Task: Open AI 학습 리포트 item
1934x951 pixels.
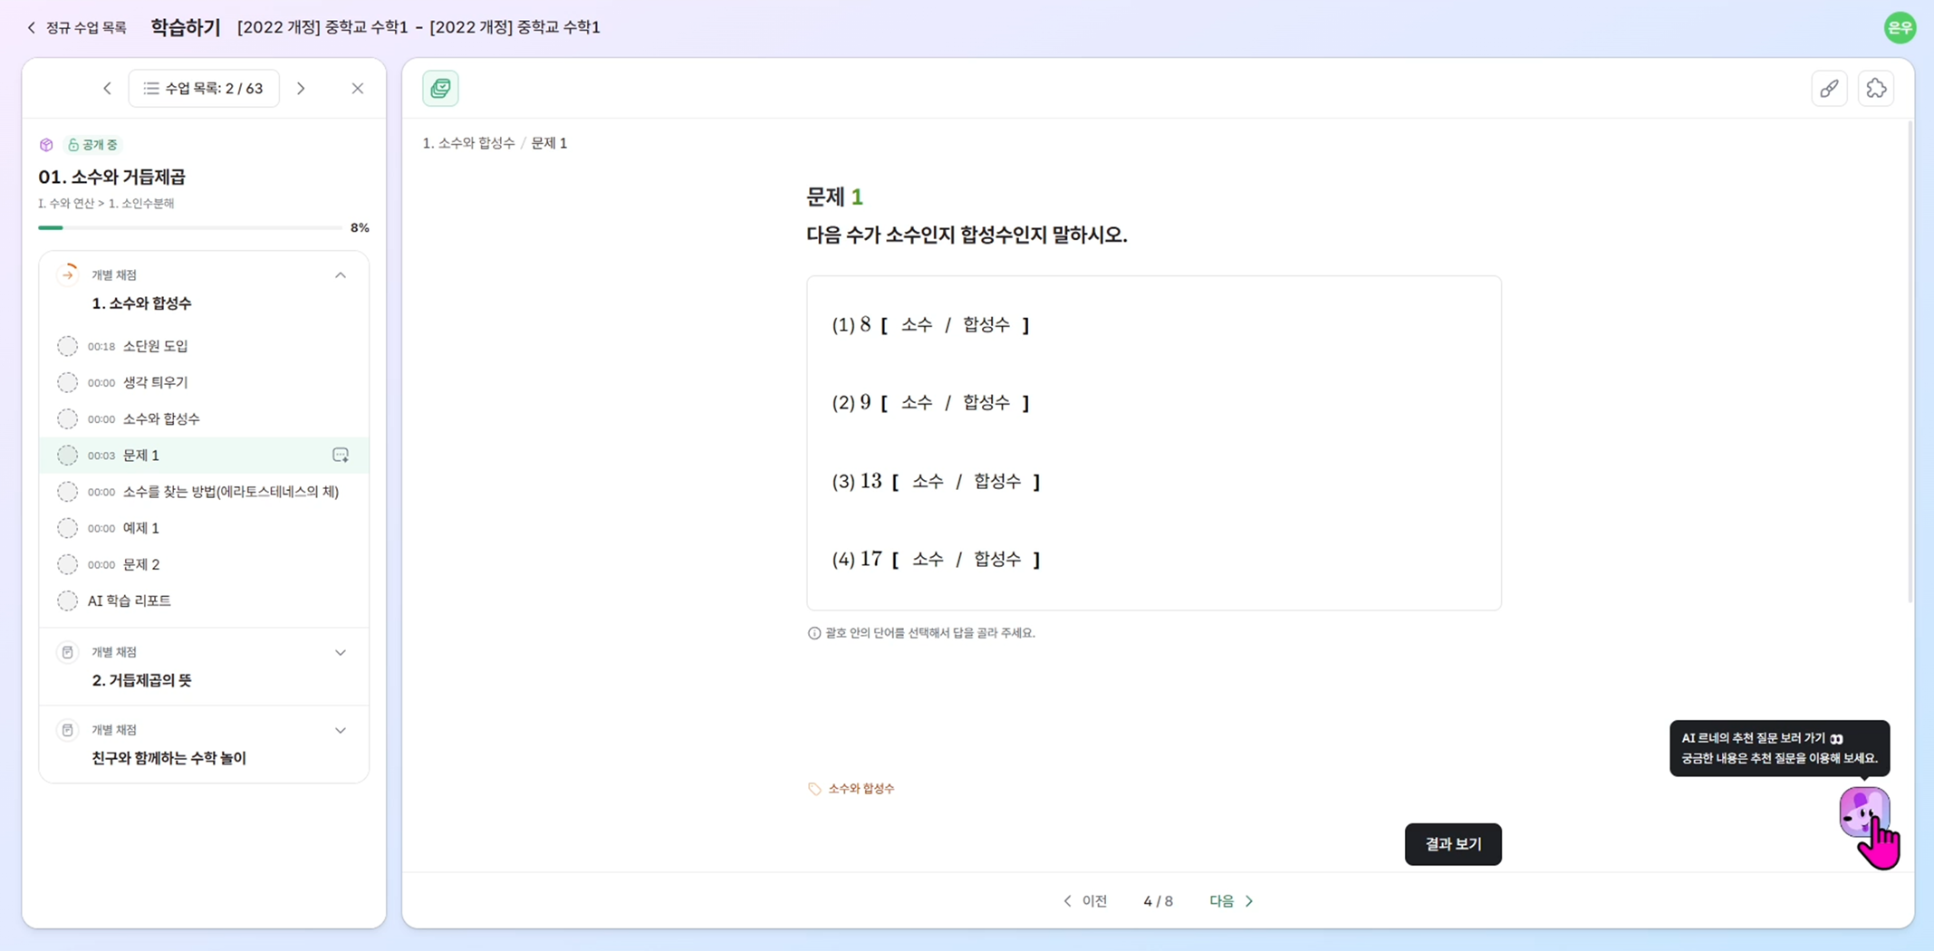Action: 204,600
